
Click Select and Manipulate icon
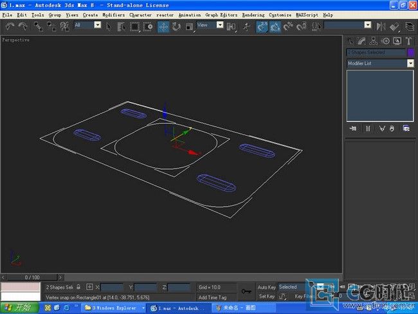click(246, 26)
